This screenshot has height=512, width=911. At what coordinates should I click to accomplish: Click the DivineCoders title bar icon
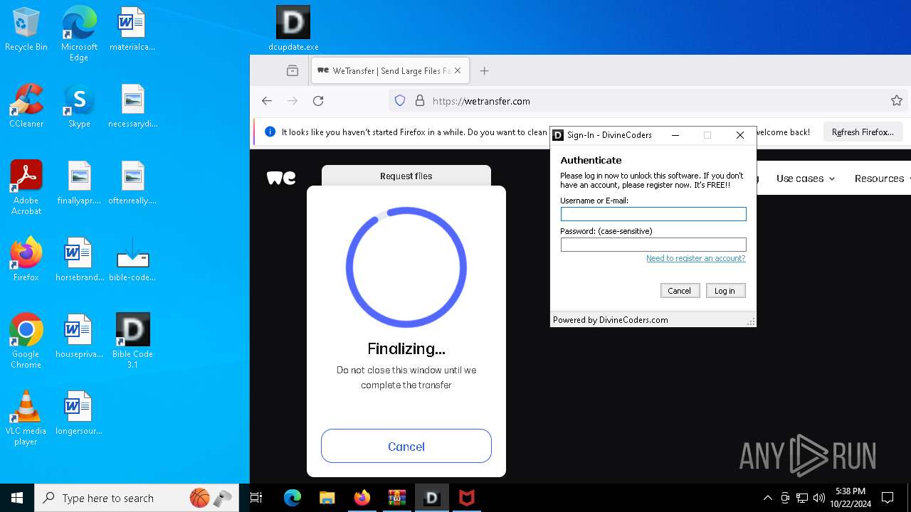point(559,135)
